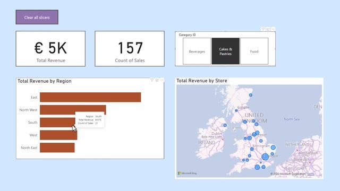The width and height of the screenshot is (340, 191).
Task: Select the Beverages slicer tile
Action: [197, 51]
